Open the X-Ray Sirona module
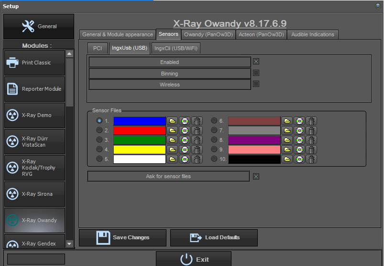 (34, 194)
